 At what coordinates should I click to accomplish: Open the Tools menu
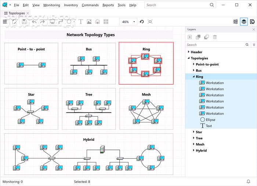[x=122, y=5]
